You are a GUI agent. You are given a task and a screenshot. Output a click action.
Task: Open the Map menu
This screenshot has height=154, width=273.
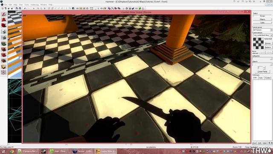click(x=15, y=5)
